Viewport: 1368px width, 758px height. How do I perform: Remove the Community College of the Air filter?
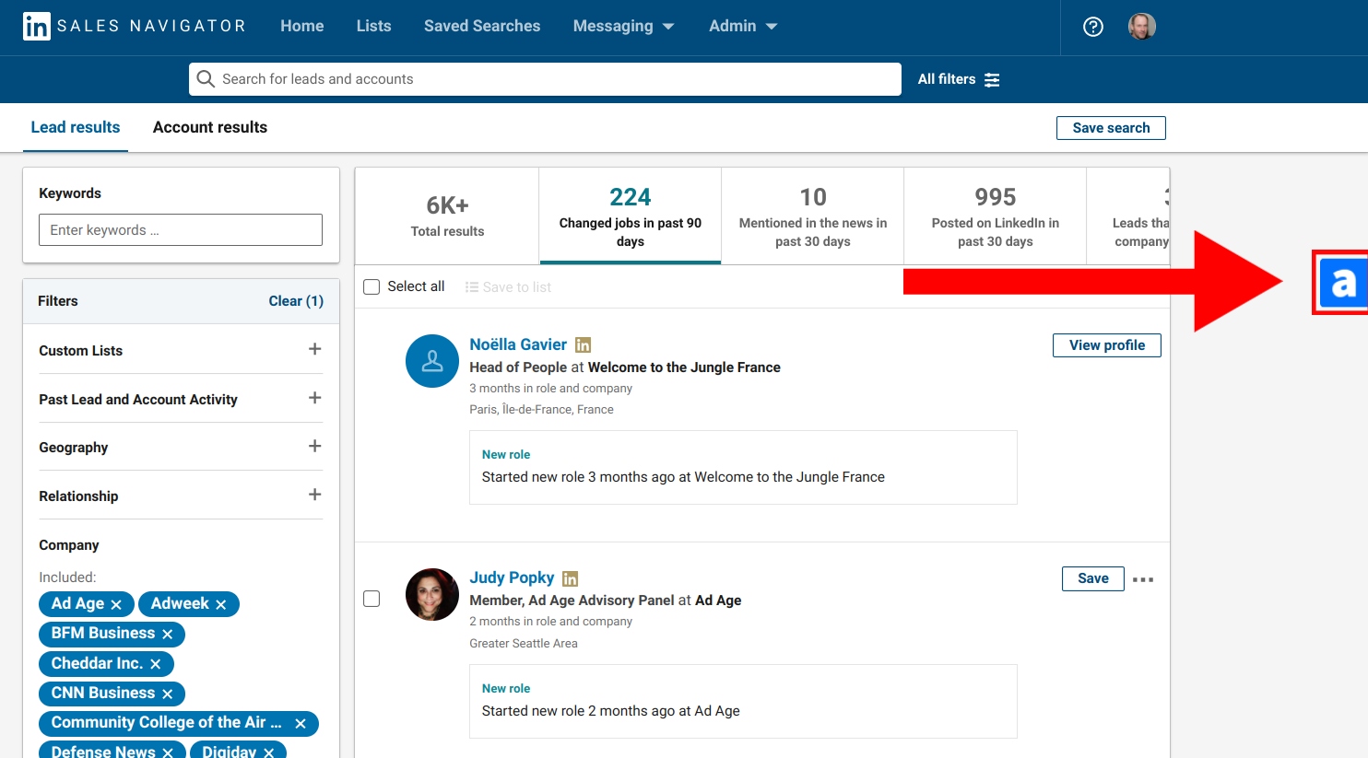pos(301,724)
